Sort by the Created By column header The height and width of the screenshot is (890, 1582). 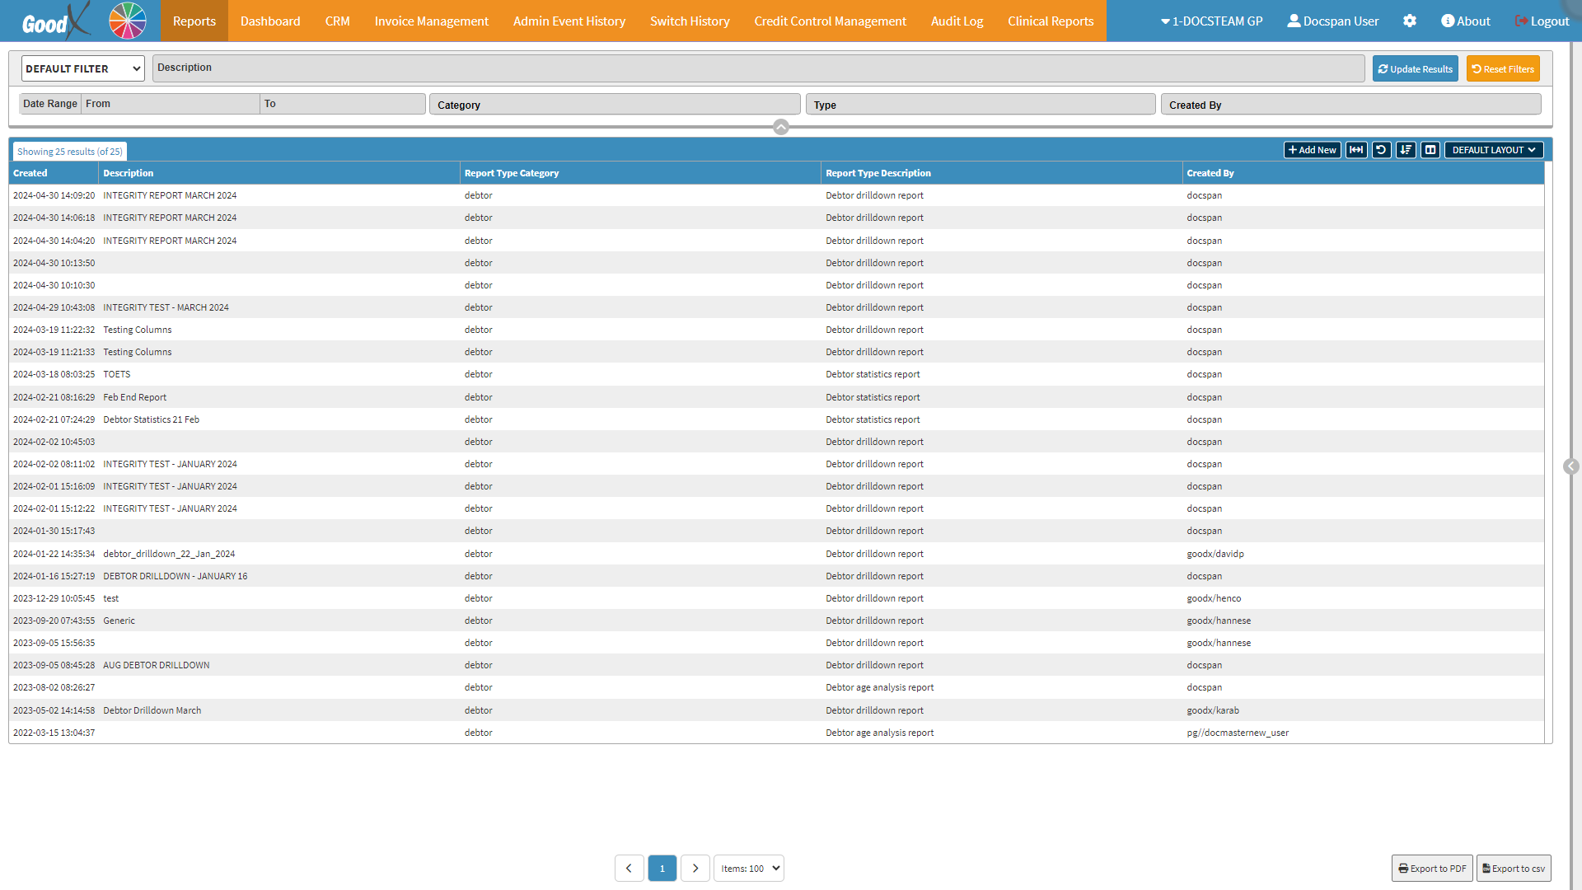point(1363,173)
